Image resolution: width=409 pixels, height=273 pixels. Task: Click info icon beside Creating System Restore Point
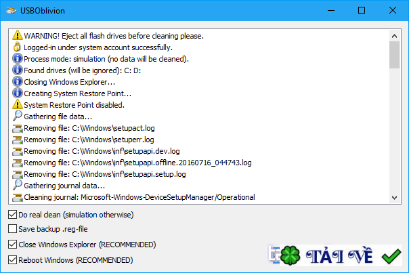click(x=18, y=93)
